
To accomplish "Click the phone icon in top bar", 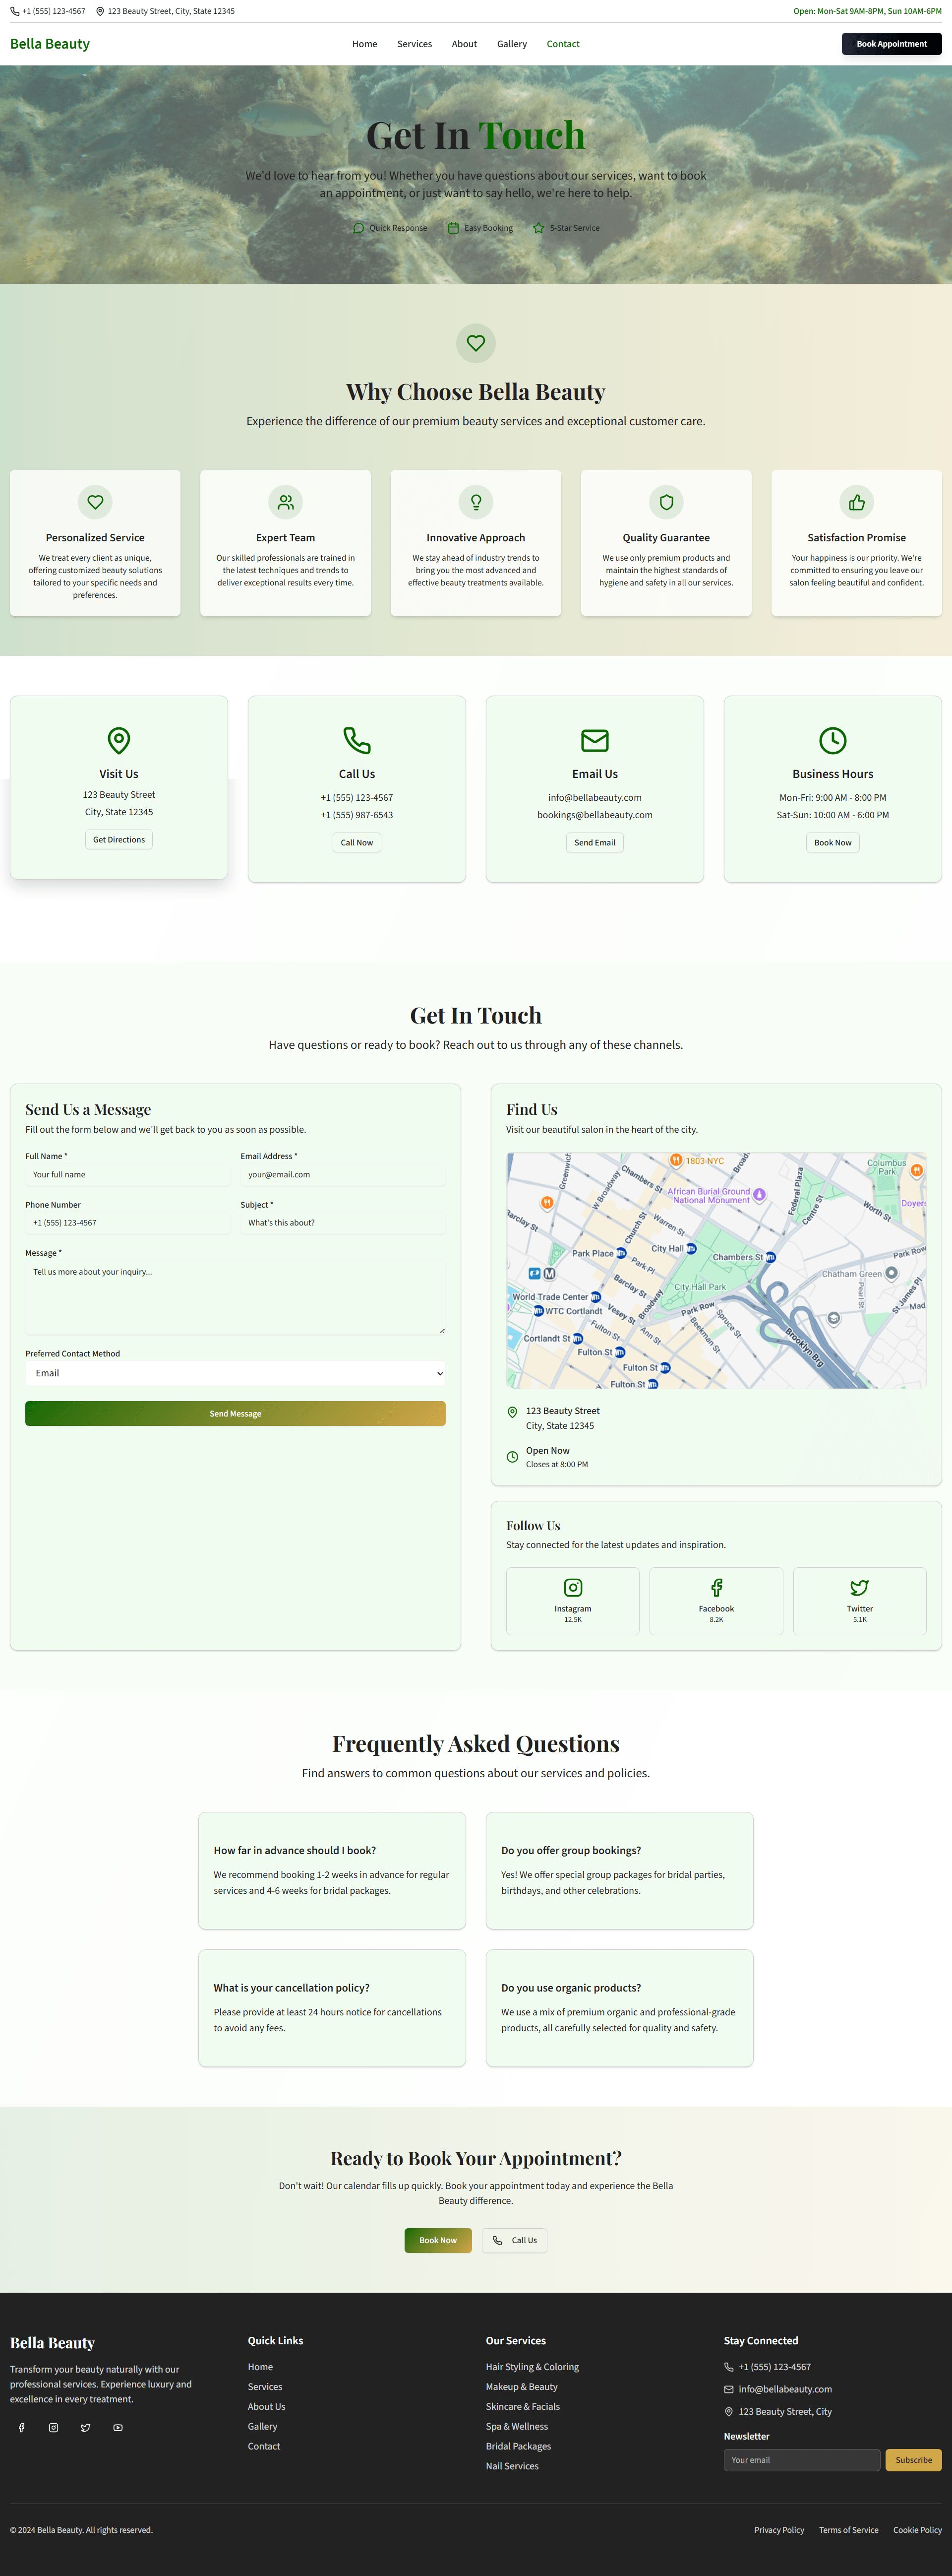I will [x=15, y=11].
